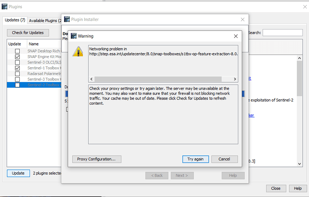
Task: Select SNAP Engine Kit Module row
Action: [x=34, y=57]
